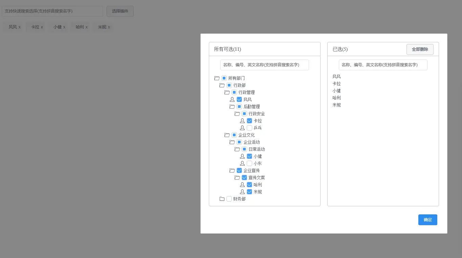Screen dimensions: 462x258
Task: Click the person icon beside 哈利
Action: point(242,185)
